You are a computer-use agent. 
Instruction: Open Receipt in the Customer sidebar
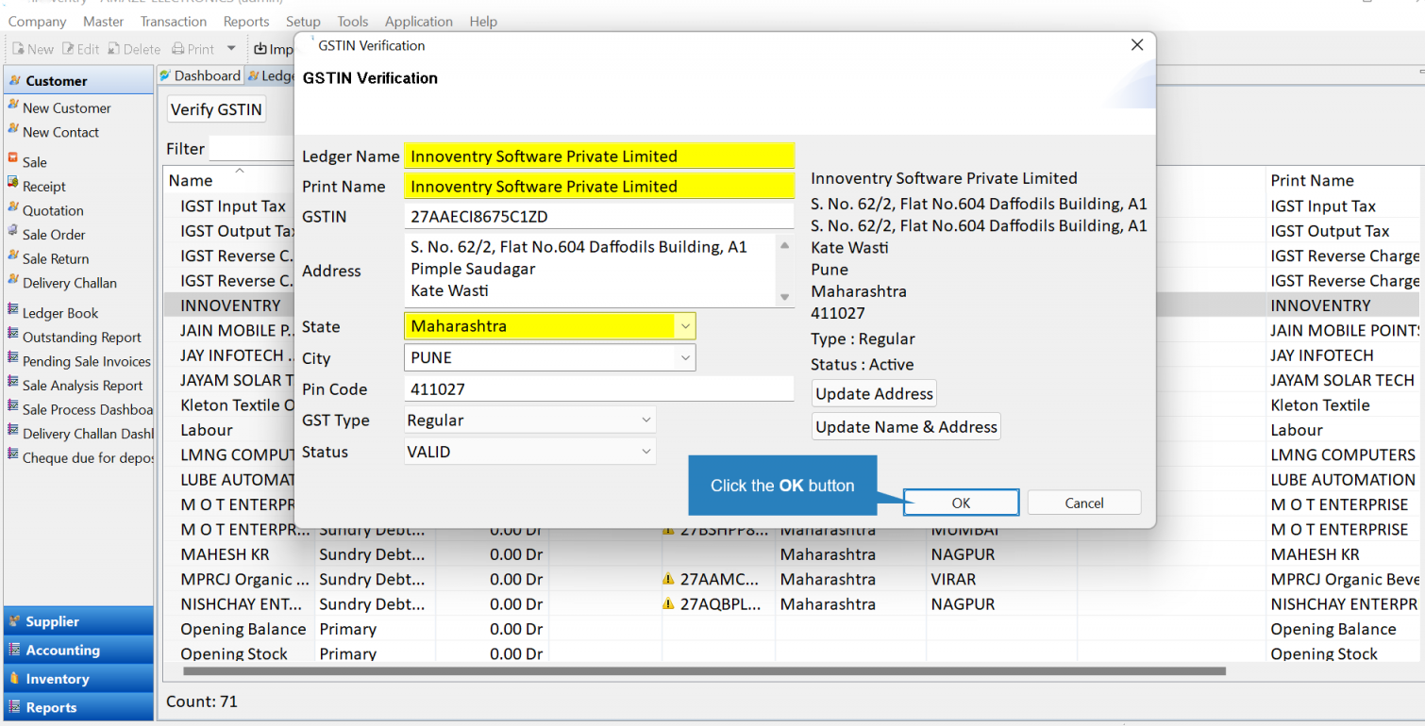point(43,186)
